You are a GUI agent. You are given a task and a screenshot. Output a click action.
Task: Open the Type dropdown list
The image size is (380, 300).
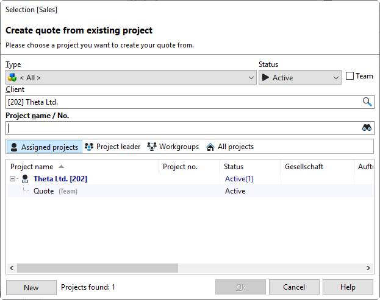(x=252, y=77)
